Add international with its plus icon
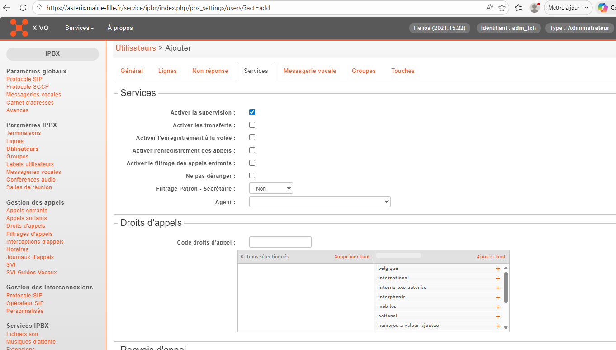The width and height of the screenshot is (616, 350). 498,278
